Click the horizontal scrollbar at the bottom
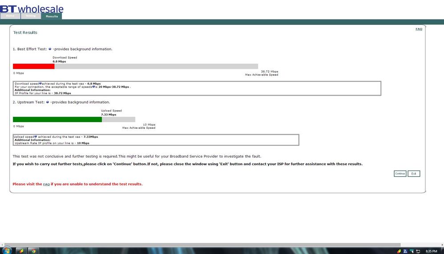 point(202,245)
